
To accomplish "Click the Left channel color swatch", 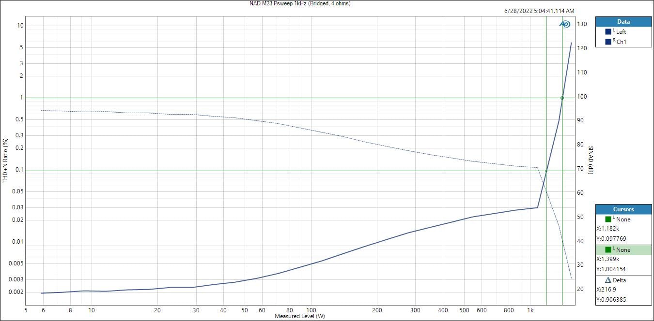I will coord(608,32).
